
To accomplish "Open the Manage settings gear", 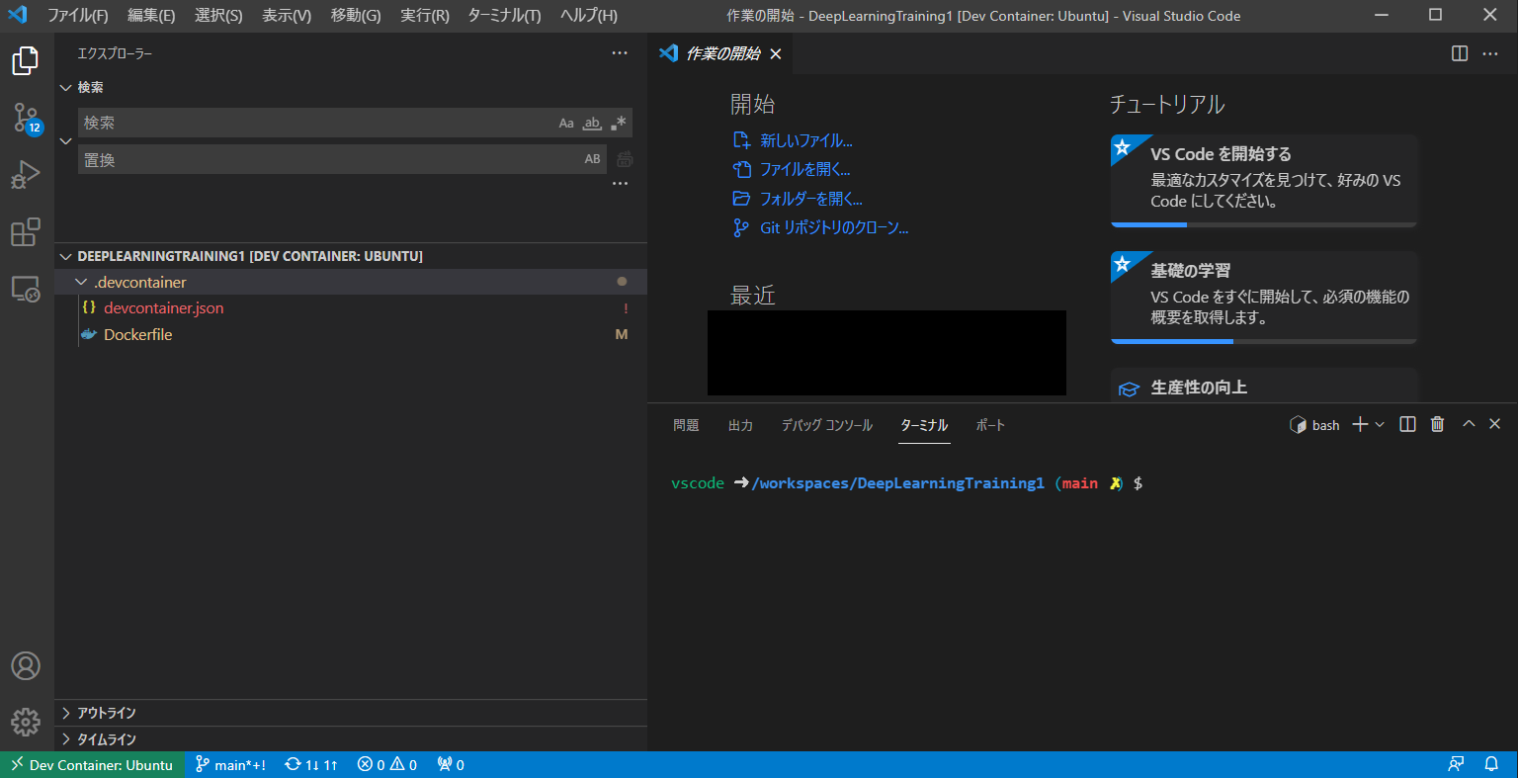I will click(25, 722).
